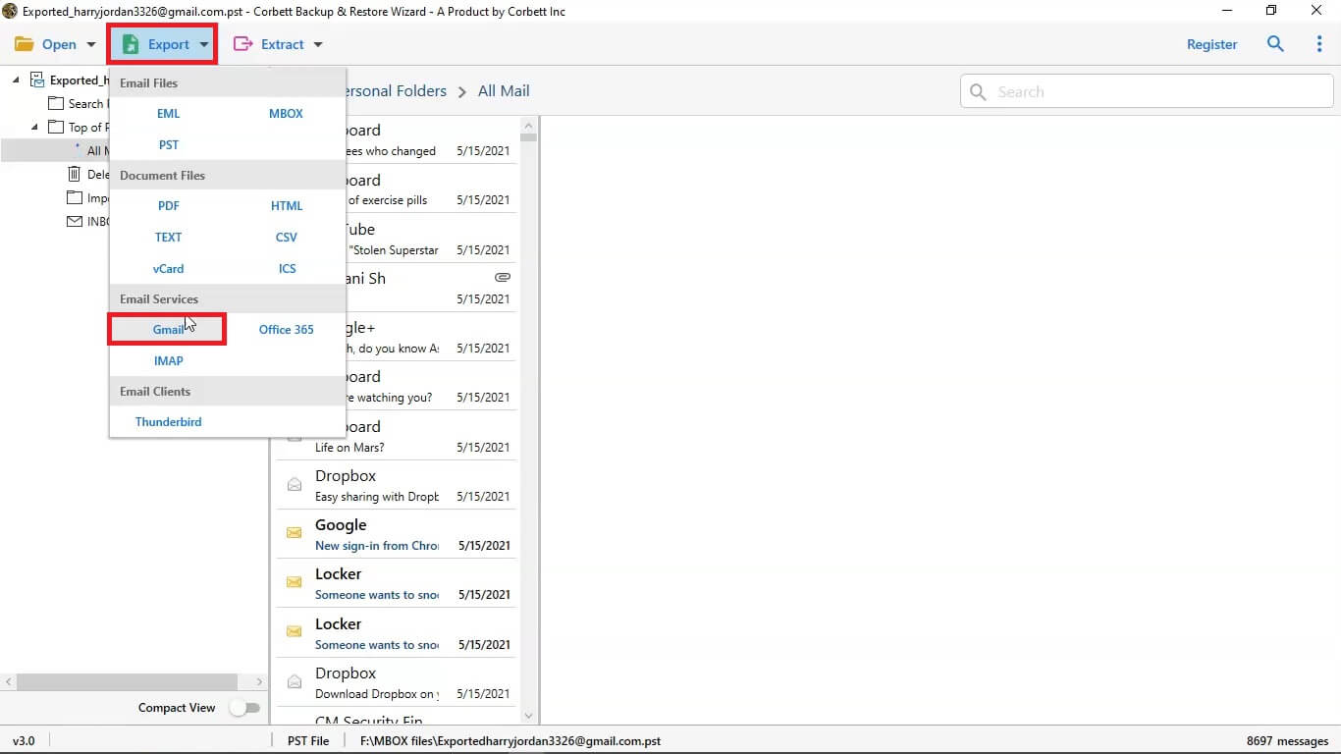Viewport: 1341px width, 754px height.
Task: Choose ICS export option
Action: [x=287, y=268]
